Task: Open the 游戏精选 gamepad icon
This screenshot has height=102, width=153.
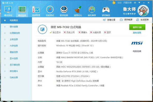Action: click(106, 11)
